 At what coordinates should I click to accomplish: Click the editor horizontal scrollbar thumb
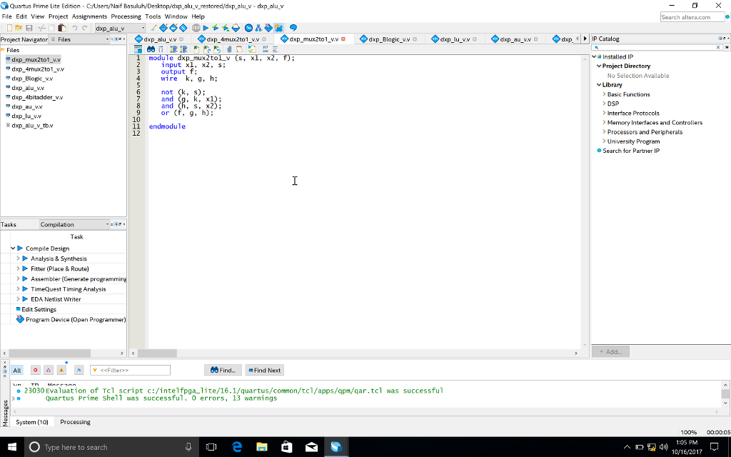(157, 353)
